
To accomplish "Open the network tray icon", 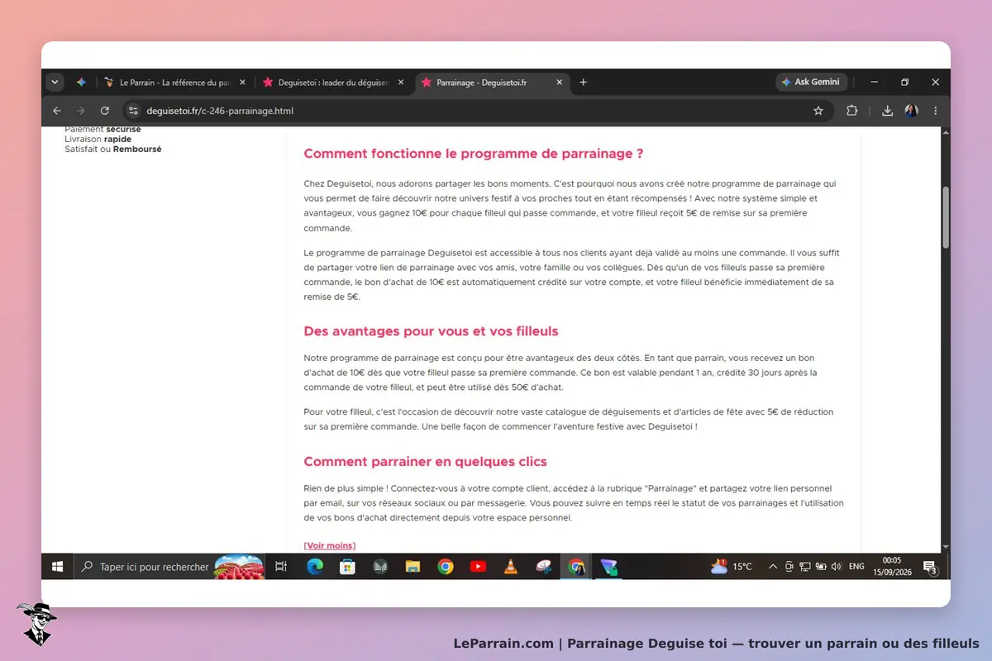I will pos(805,567).
